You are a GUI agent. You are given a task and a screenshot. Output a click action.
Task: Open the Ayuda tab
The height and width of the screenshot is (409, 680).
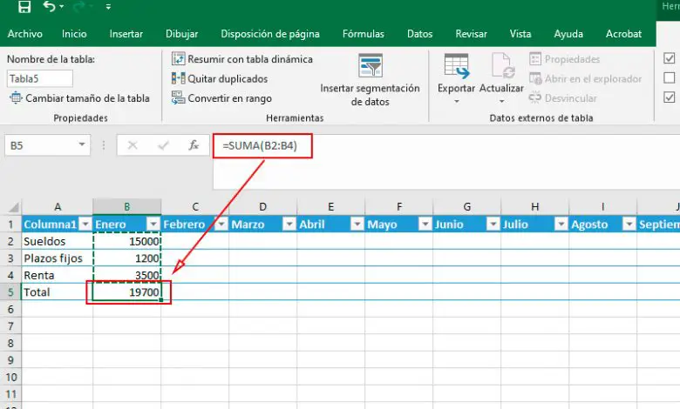coord(568,34)
